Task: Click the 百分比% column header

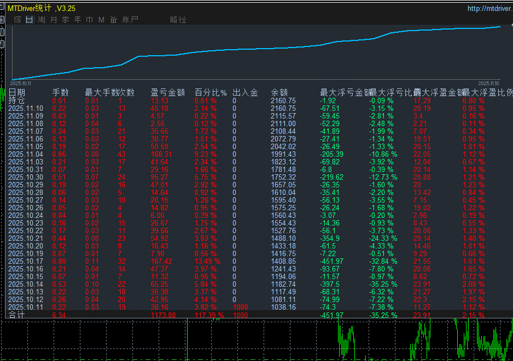Action: [x=211, y=92]
